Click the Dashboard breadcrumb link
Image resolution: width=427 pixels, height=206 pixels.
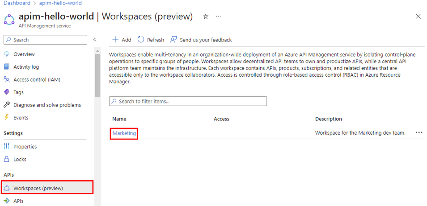(17, 3)
